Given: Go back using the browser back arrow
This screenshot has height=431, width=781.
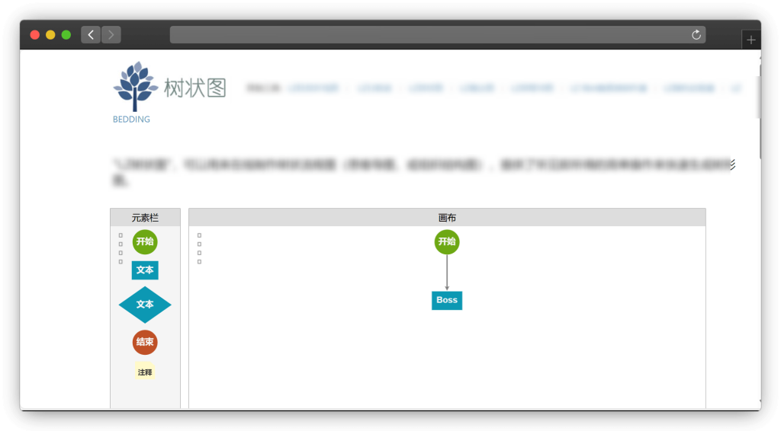Looking at the screenshot, I should (x=91, y=35).
